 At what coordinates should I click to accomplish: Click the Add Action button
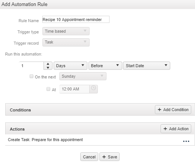click(176, 129)
